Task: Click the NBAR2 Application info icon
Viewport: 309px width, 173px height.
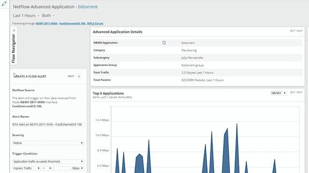Action: [x=164, y=43]
